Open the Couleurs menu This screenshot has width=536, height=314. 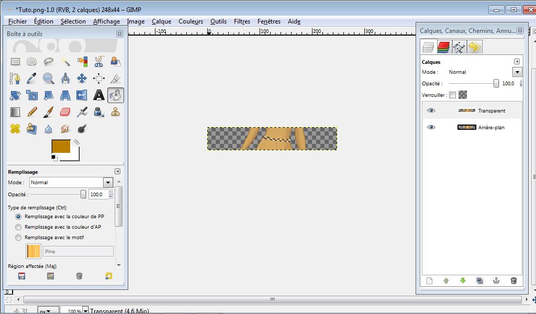[191, 21]
